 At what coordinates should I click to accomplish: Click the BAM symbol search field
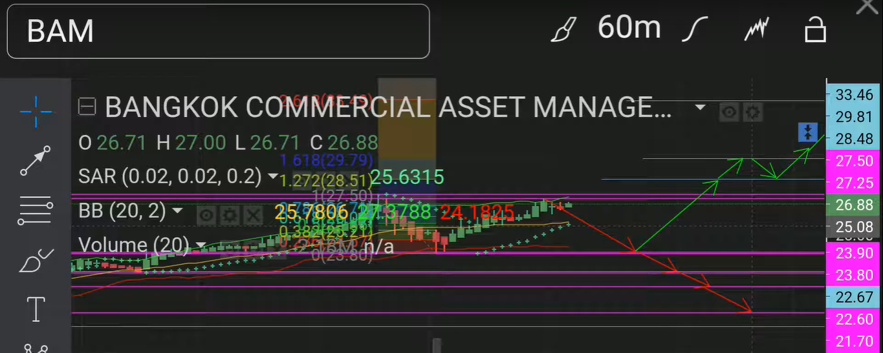click(218, 31)
